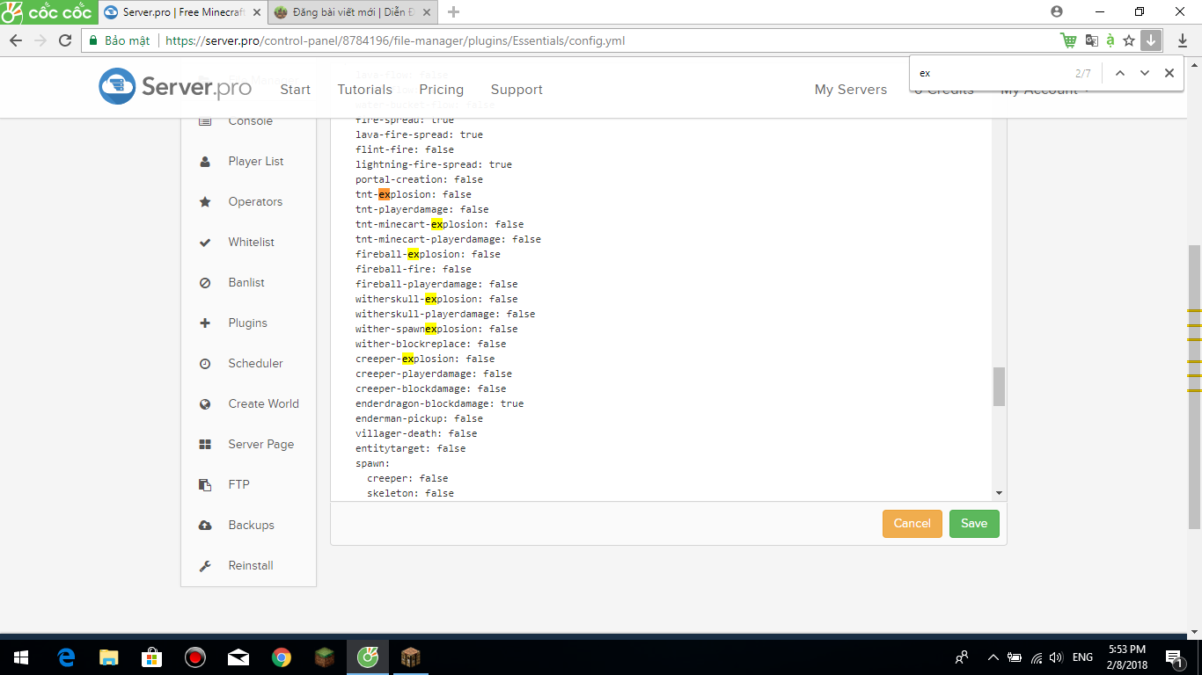
Task: Go to the Pricing page
Action: point(442,90)
